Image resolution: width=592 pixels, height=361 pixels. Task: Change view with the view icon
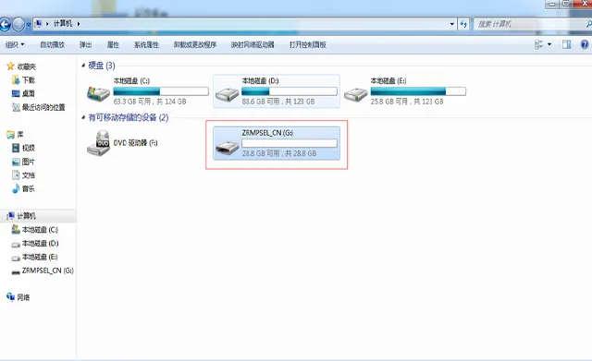[538, 44]
